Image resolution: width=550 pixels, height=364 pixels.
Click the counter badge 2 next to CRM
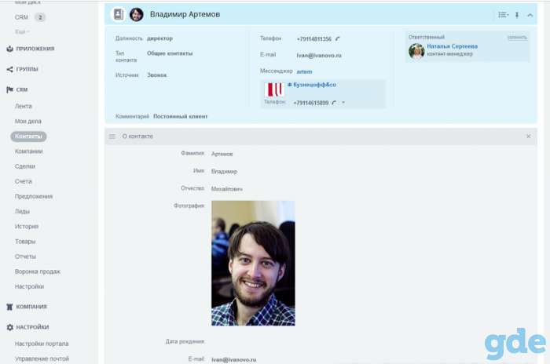[40, 17]
